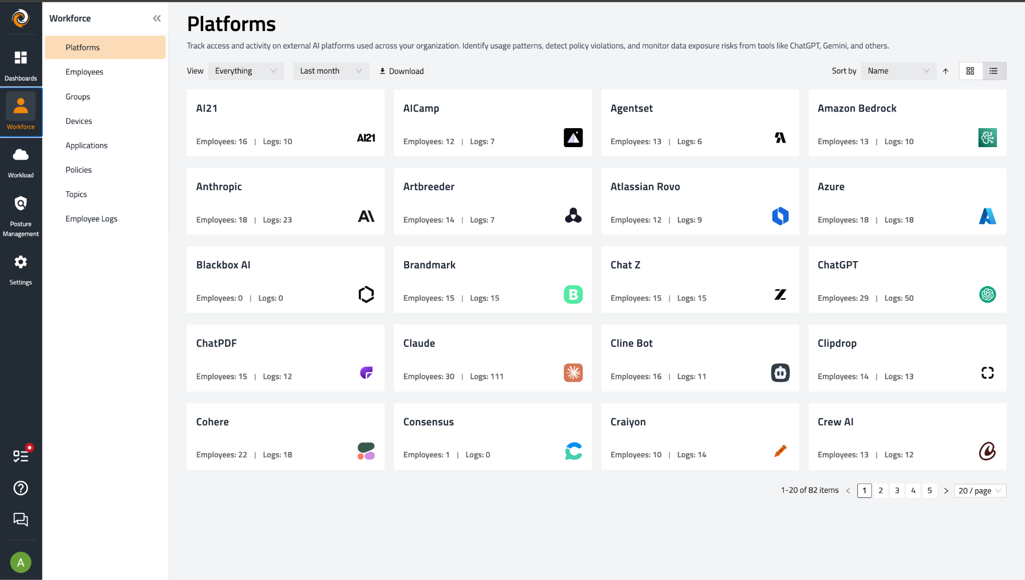This screenshot has height=580, width=1025.
Task: Go to the previous results page arrow
Action: point(848,491)
